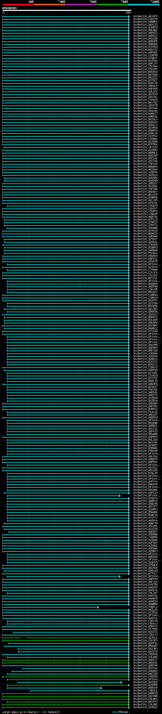Click the UniRef100_Q1KYN9 label
Viewport: 162px width, 714px height.
(x=145, y=696)
